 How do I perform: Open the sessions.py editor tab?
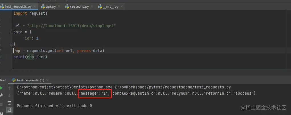[79, 6]
